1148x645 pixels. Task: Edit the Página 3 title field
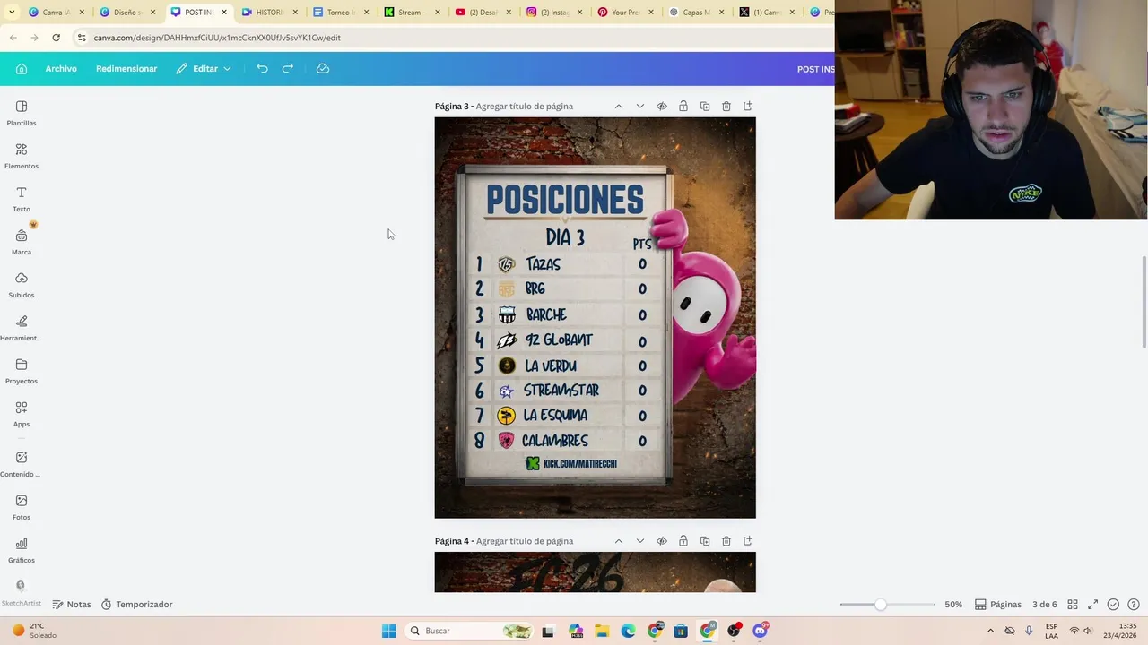(x=525, y=107)
